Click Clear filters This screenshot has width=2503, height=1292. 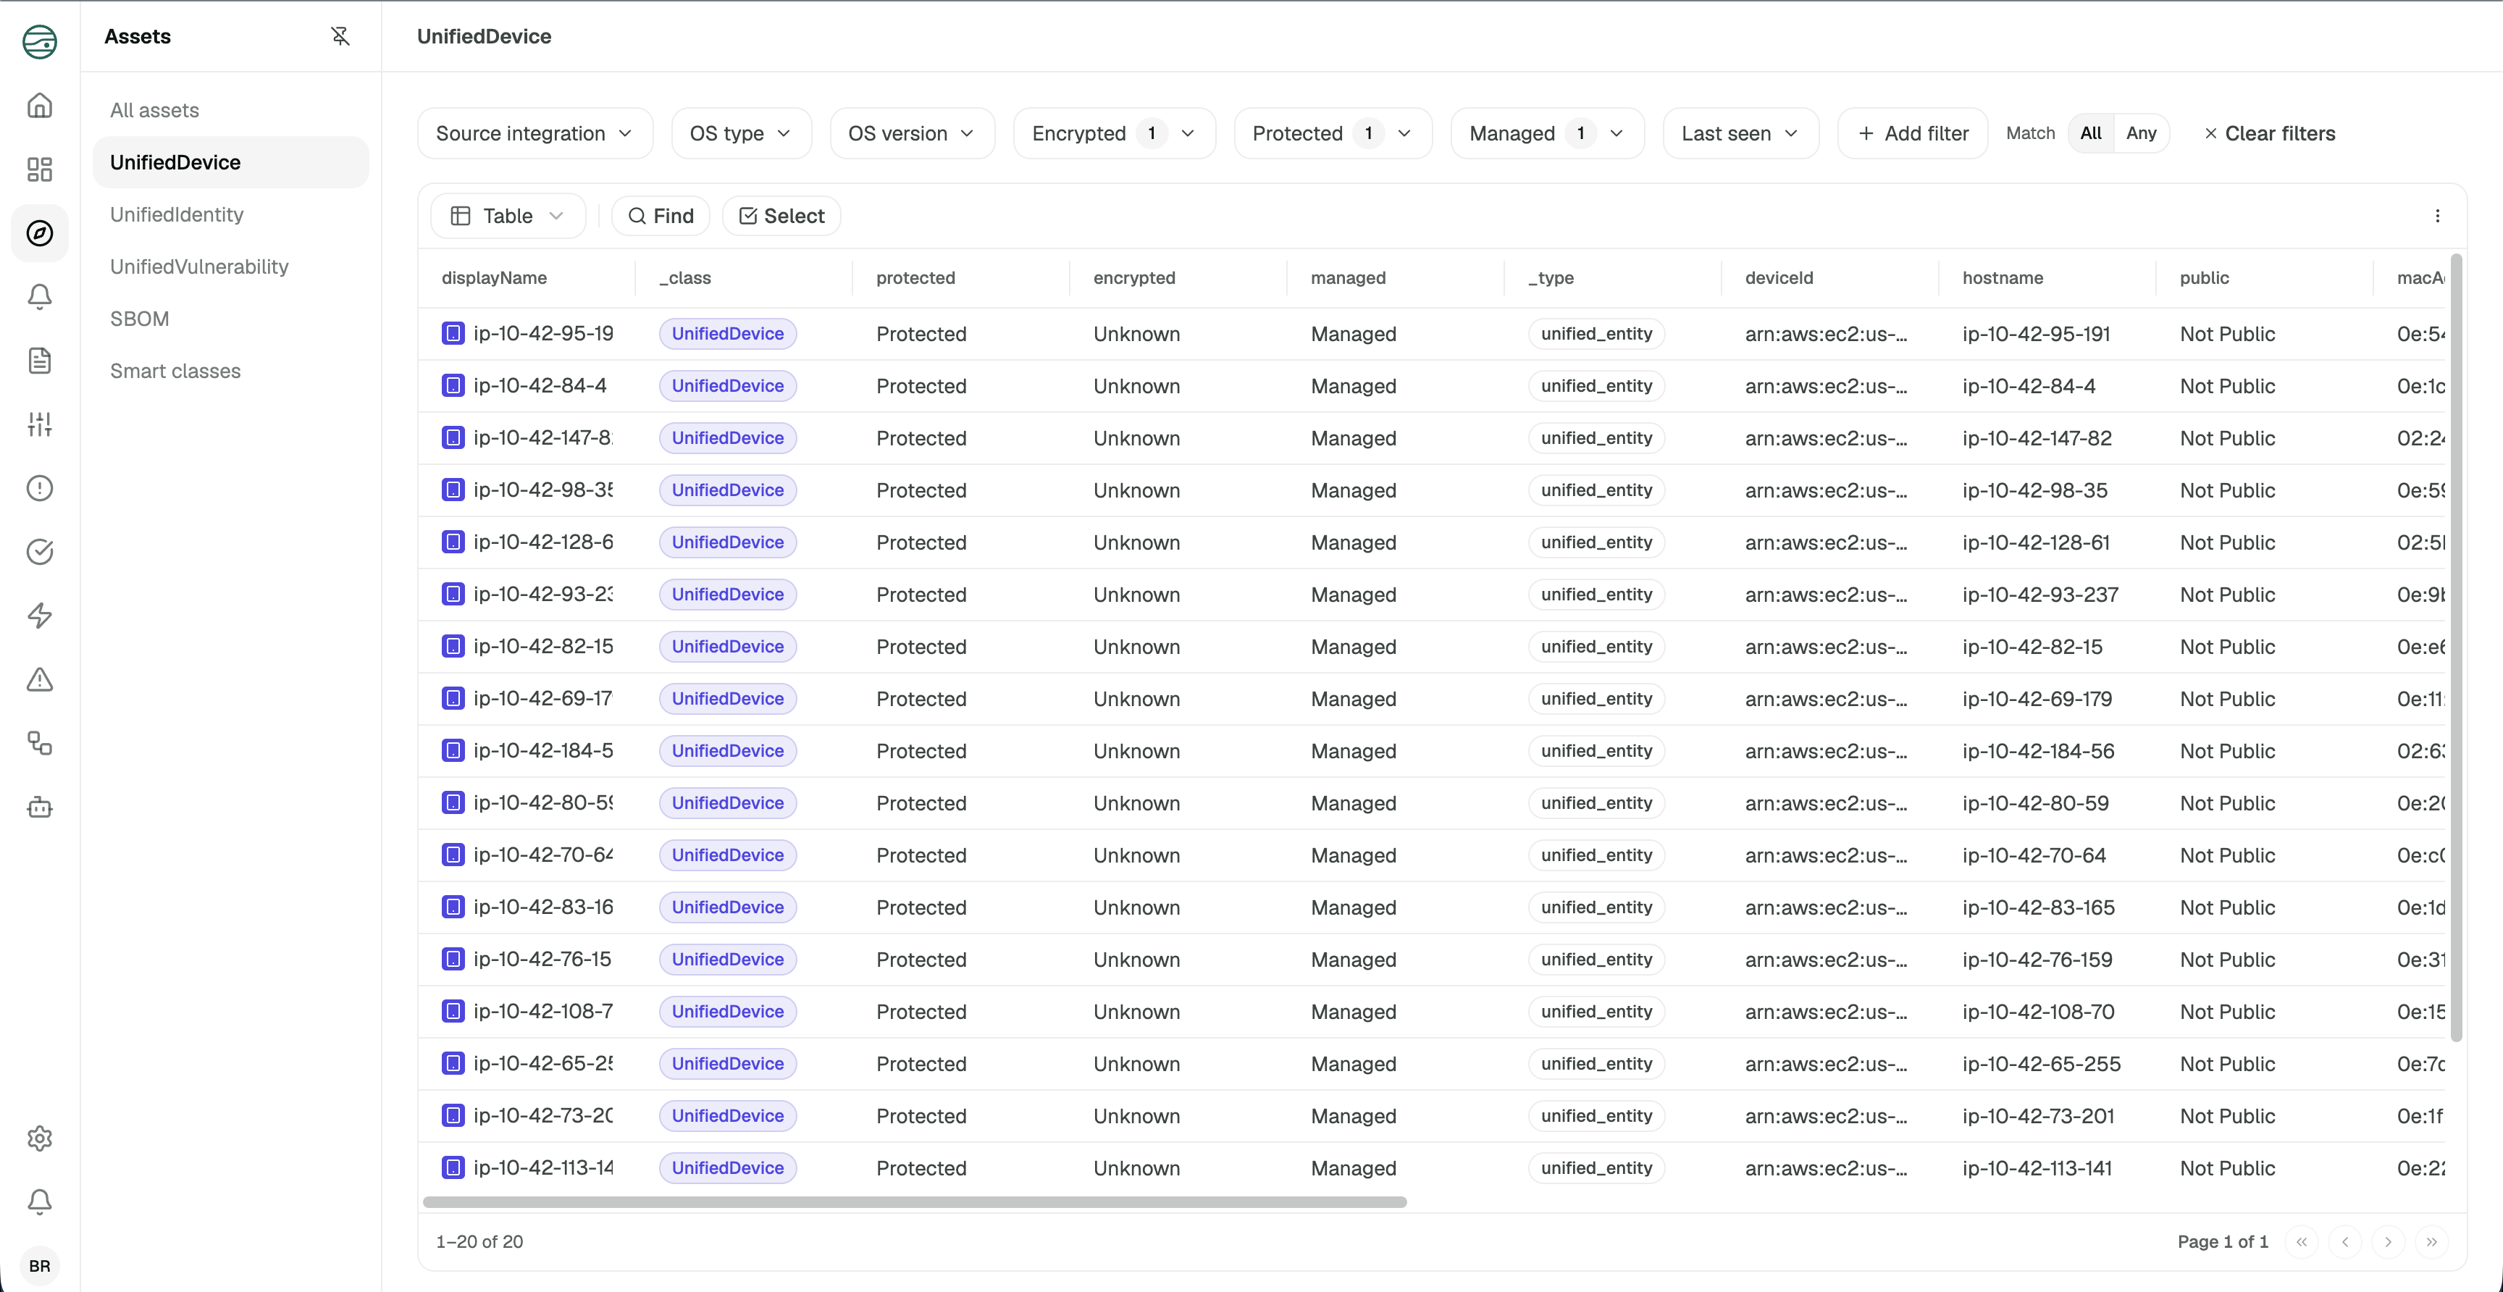[2270, 133]
